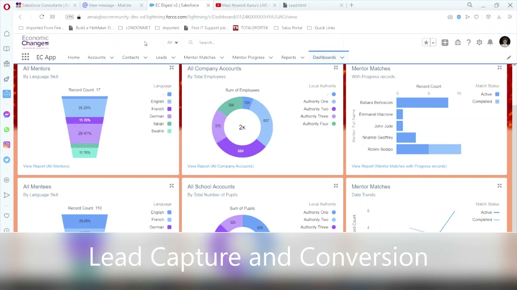Open Twitter in Opera sidebar

click(6, 160)
